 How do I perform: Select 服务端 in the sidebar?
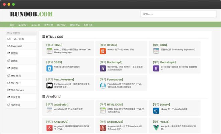coord(21,53)
